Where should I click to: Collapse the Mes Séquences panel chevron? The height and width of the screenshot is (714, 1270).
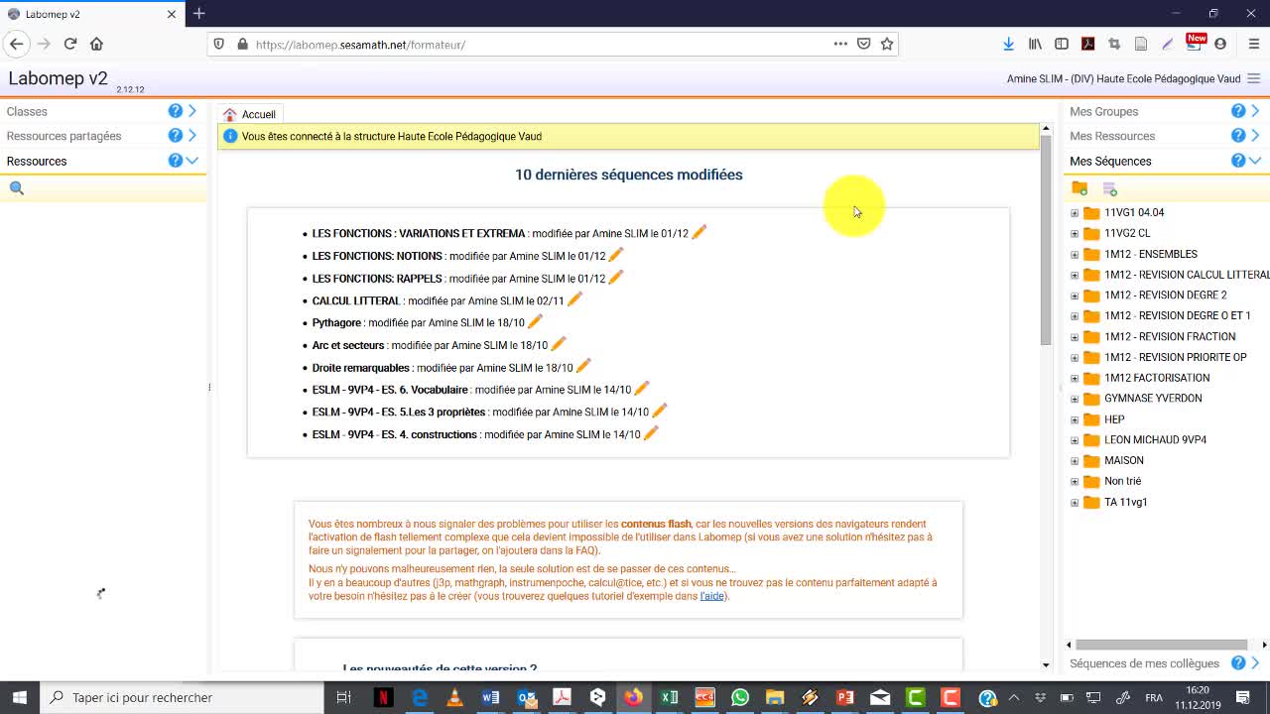coord(1255,161)
